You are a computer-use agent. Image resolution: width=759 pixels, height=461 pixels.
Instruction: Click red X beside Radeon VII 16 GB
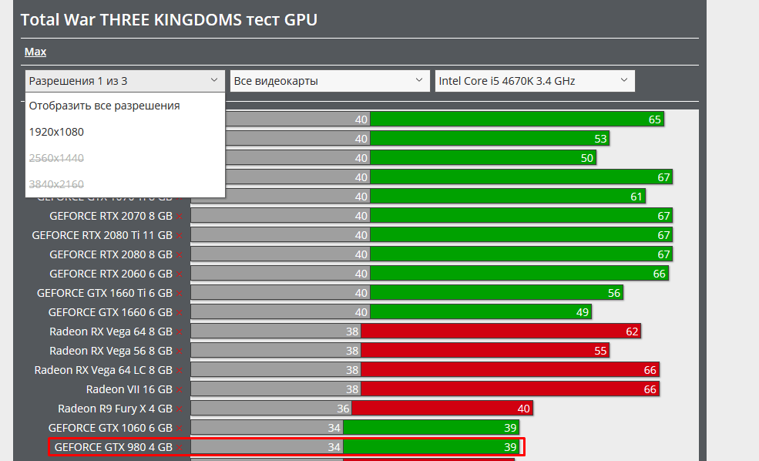179,390
